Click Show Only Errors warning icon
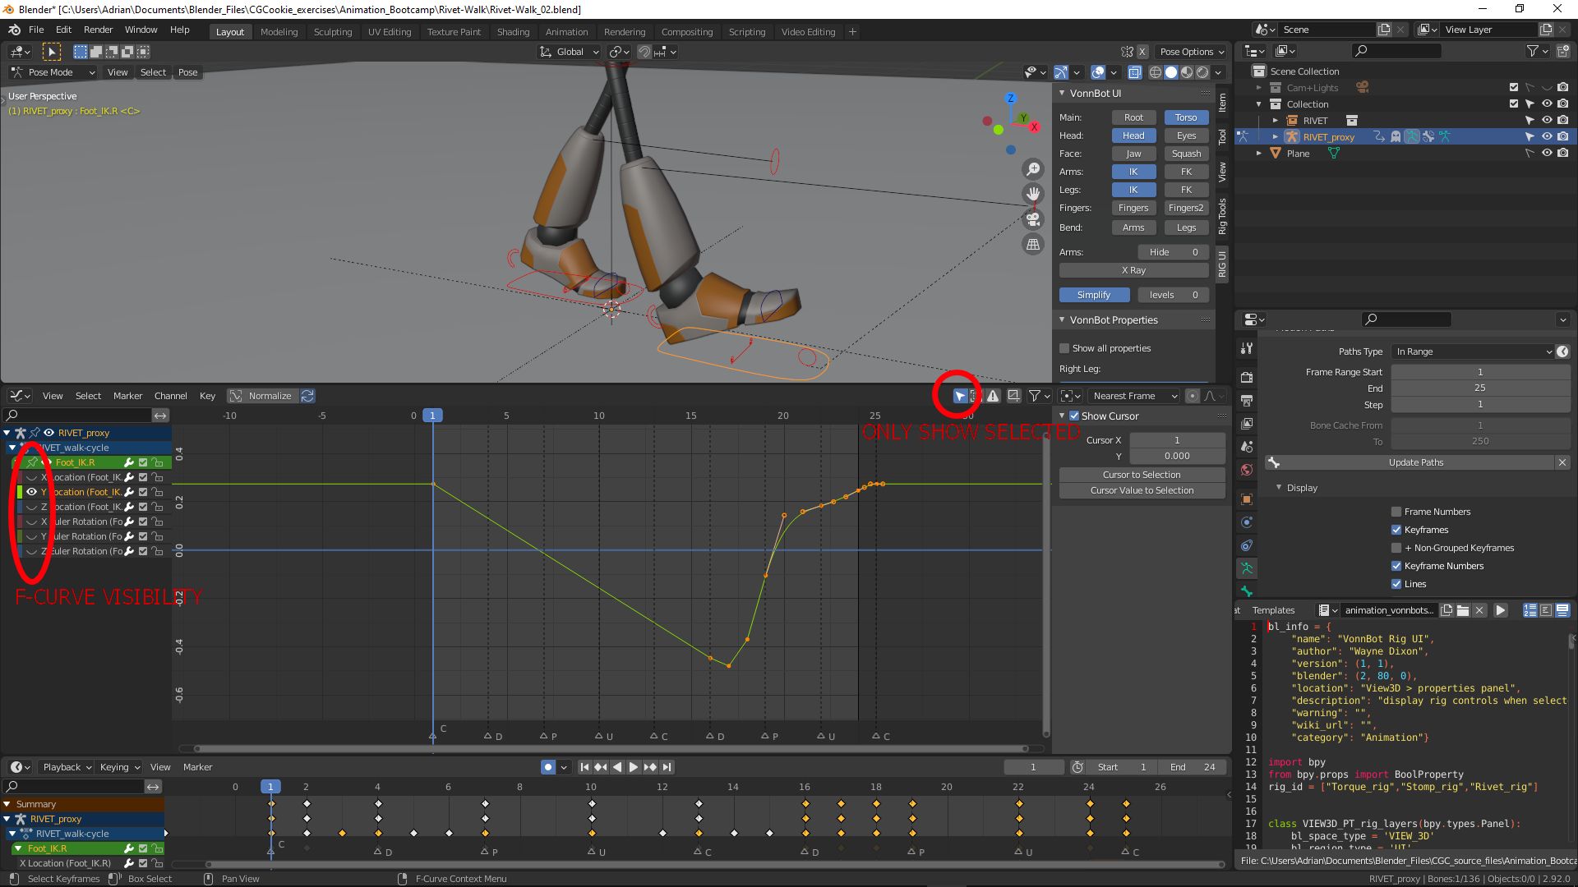Image resolution: width=1578 pixels, height=887 pixels. coord(993,396)
